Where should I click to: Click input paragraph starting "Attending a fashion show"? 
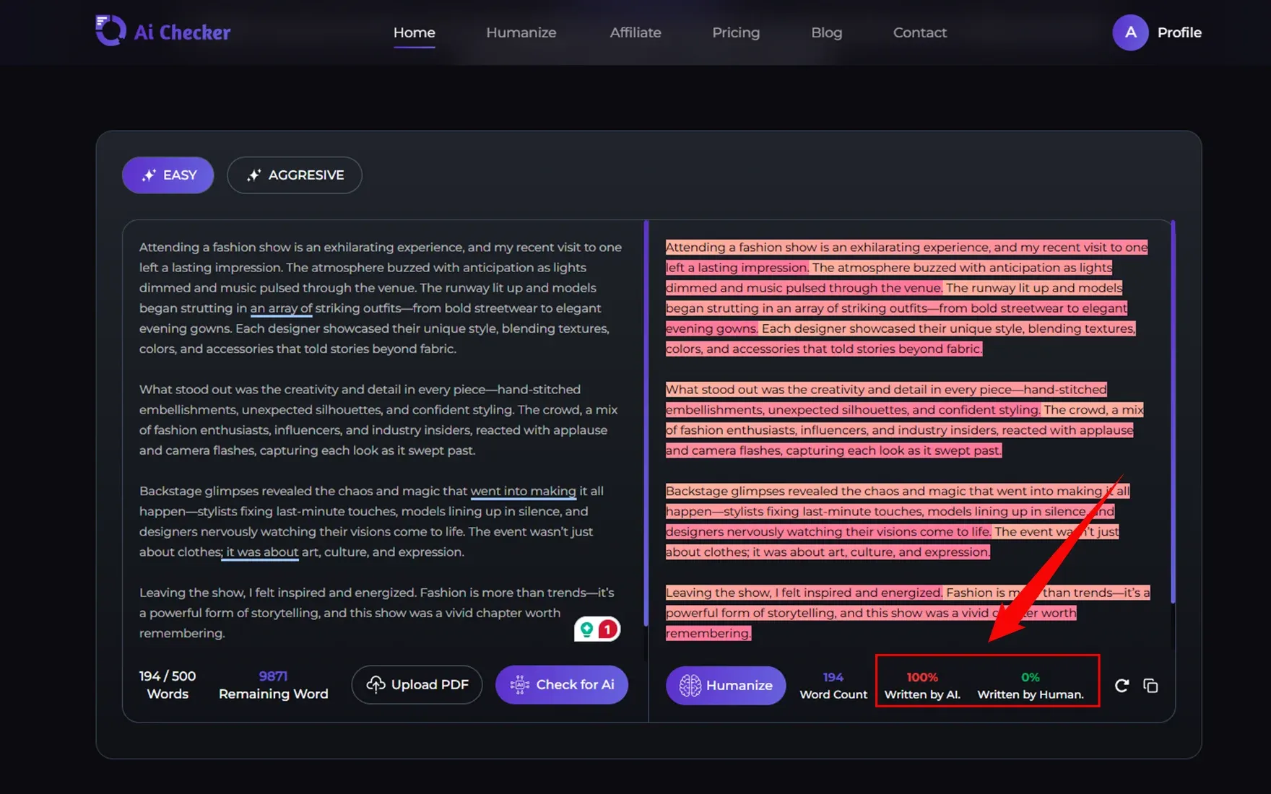click(x=381, y=297)
